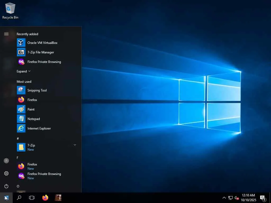The image size is (271, 203).
Task: Open the 7-Zip folder icon
Action: (x=21, y=147)
